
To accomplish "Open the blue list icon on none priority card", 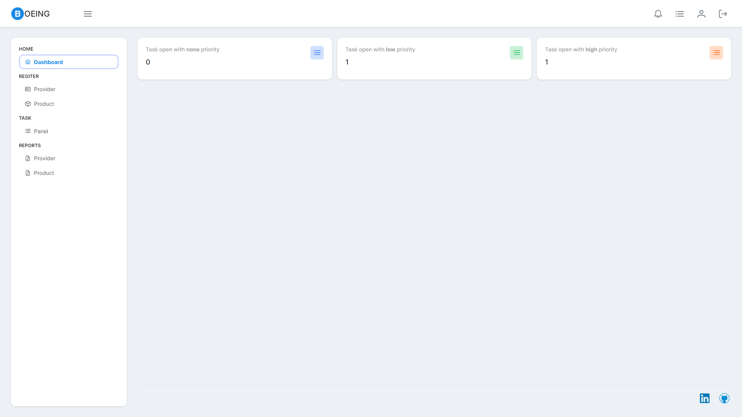I will coord(317,53).
